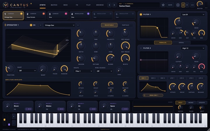Click the Unison knob
This screenshot has height=131, width=210.
click(81, 59)
